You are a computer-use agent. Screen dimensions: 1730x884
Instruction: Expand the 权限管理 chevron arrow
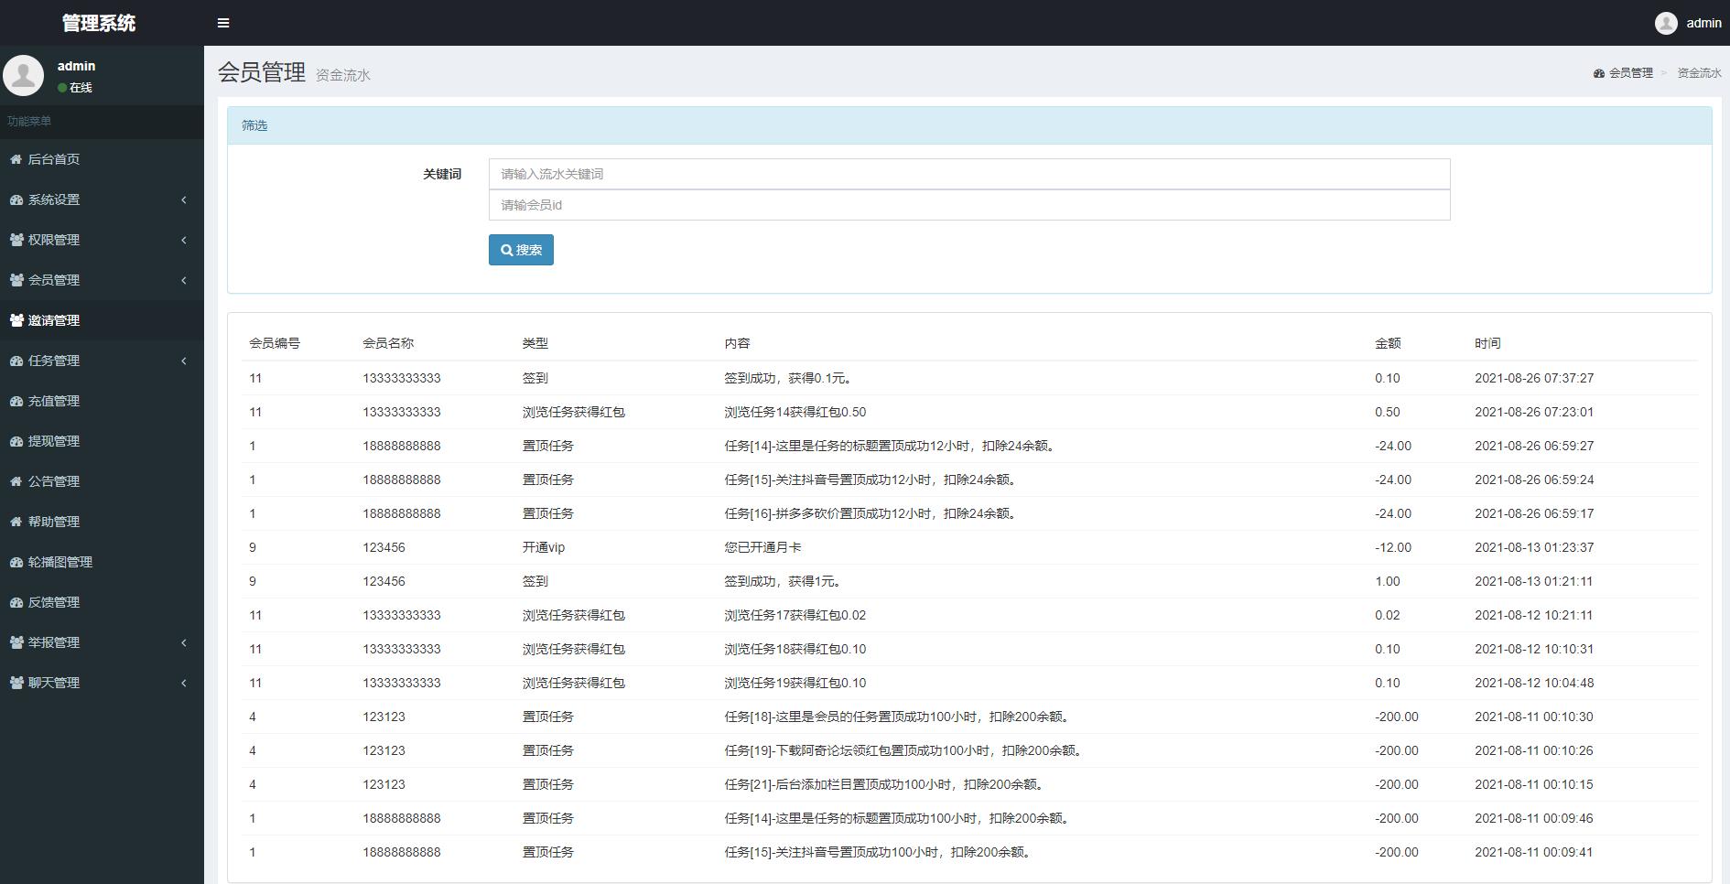coord(184,240)
